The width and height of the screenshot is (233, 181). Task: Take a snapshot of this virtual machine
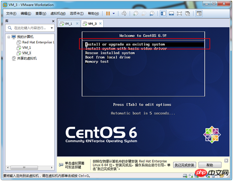[x=136, y=13]
